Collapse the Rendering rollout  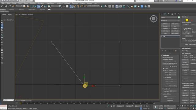(x=166, y=56)
